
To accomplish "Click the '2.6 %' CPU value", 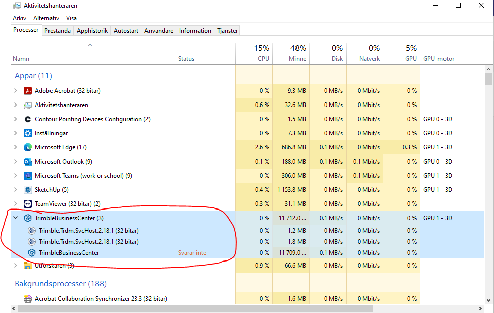I will (262, 147).
